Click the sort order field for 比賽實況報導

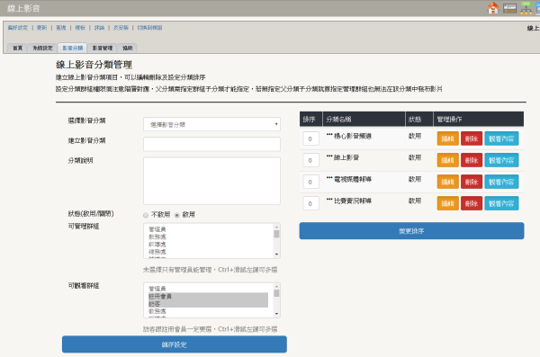pyautogui.click(x=311, y=203)
